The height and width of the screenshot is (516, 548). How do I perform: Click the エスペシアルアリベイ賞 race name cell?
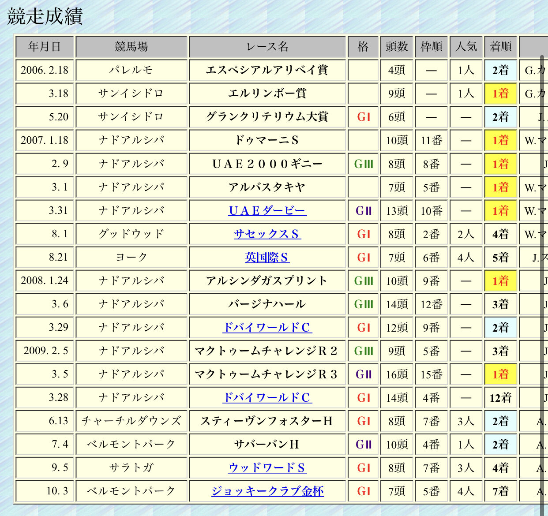tap(267, 70)
